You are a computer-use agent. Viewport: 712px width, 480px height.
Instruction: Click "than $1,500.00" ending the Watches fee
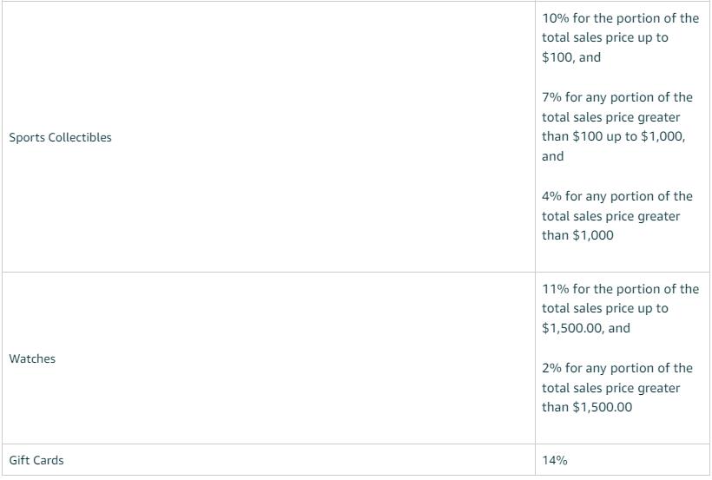tap(587, 407)
